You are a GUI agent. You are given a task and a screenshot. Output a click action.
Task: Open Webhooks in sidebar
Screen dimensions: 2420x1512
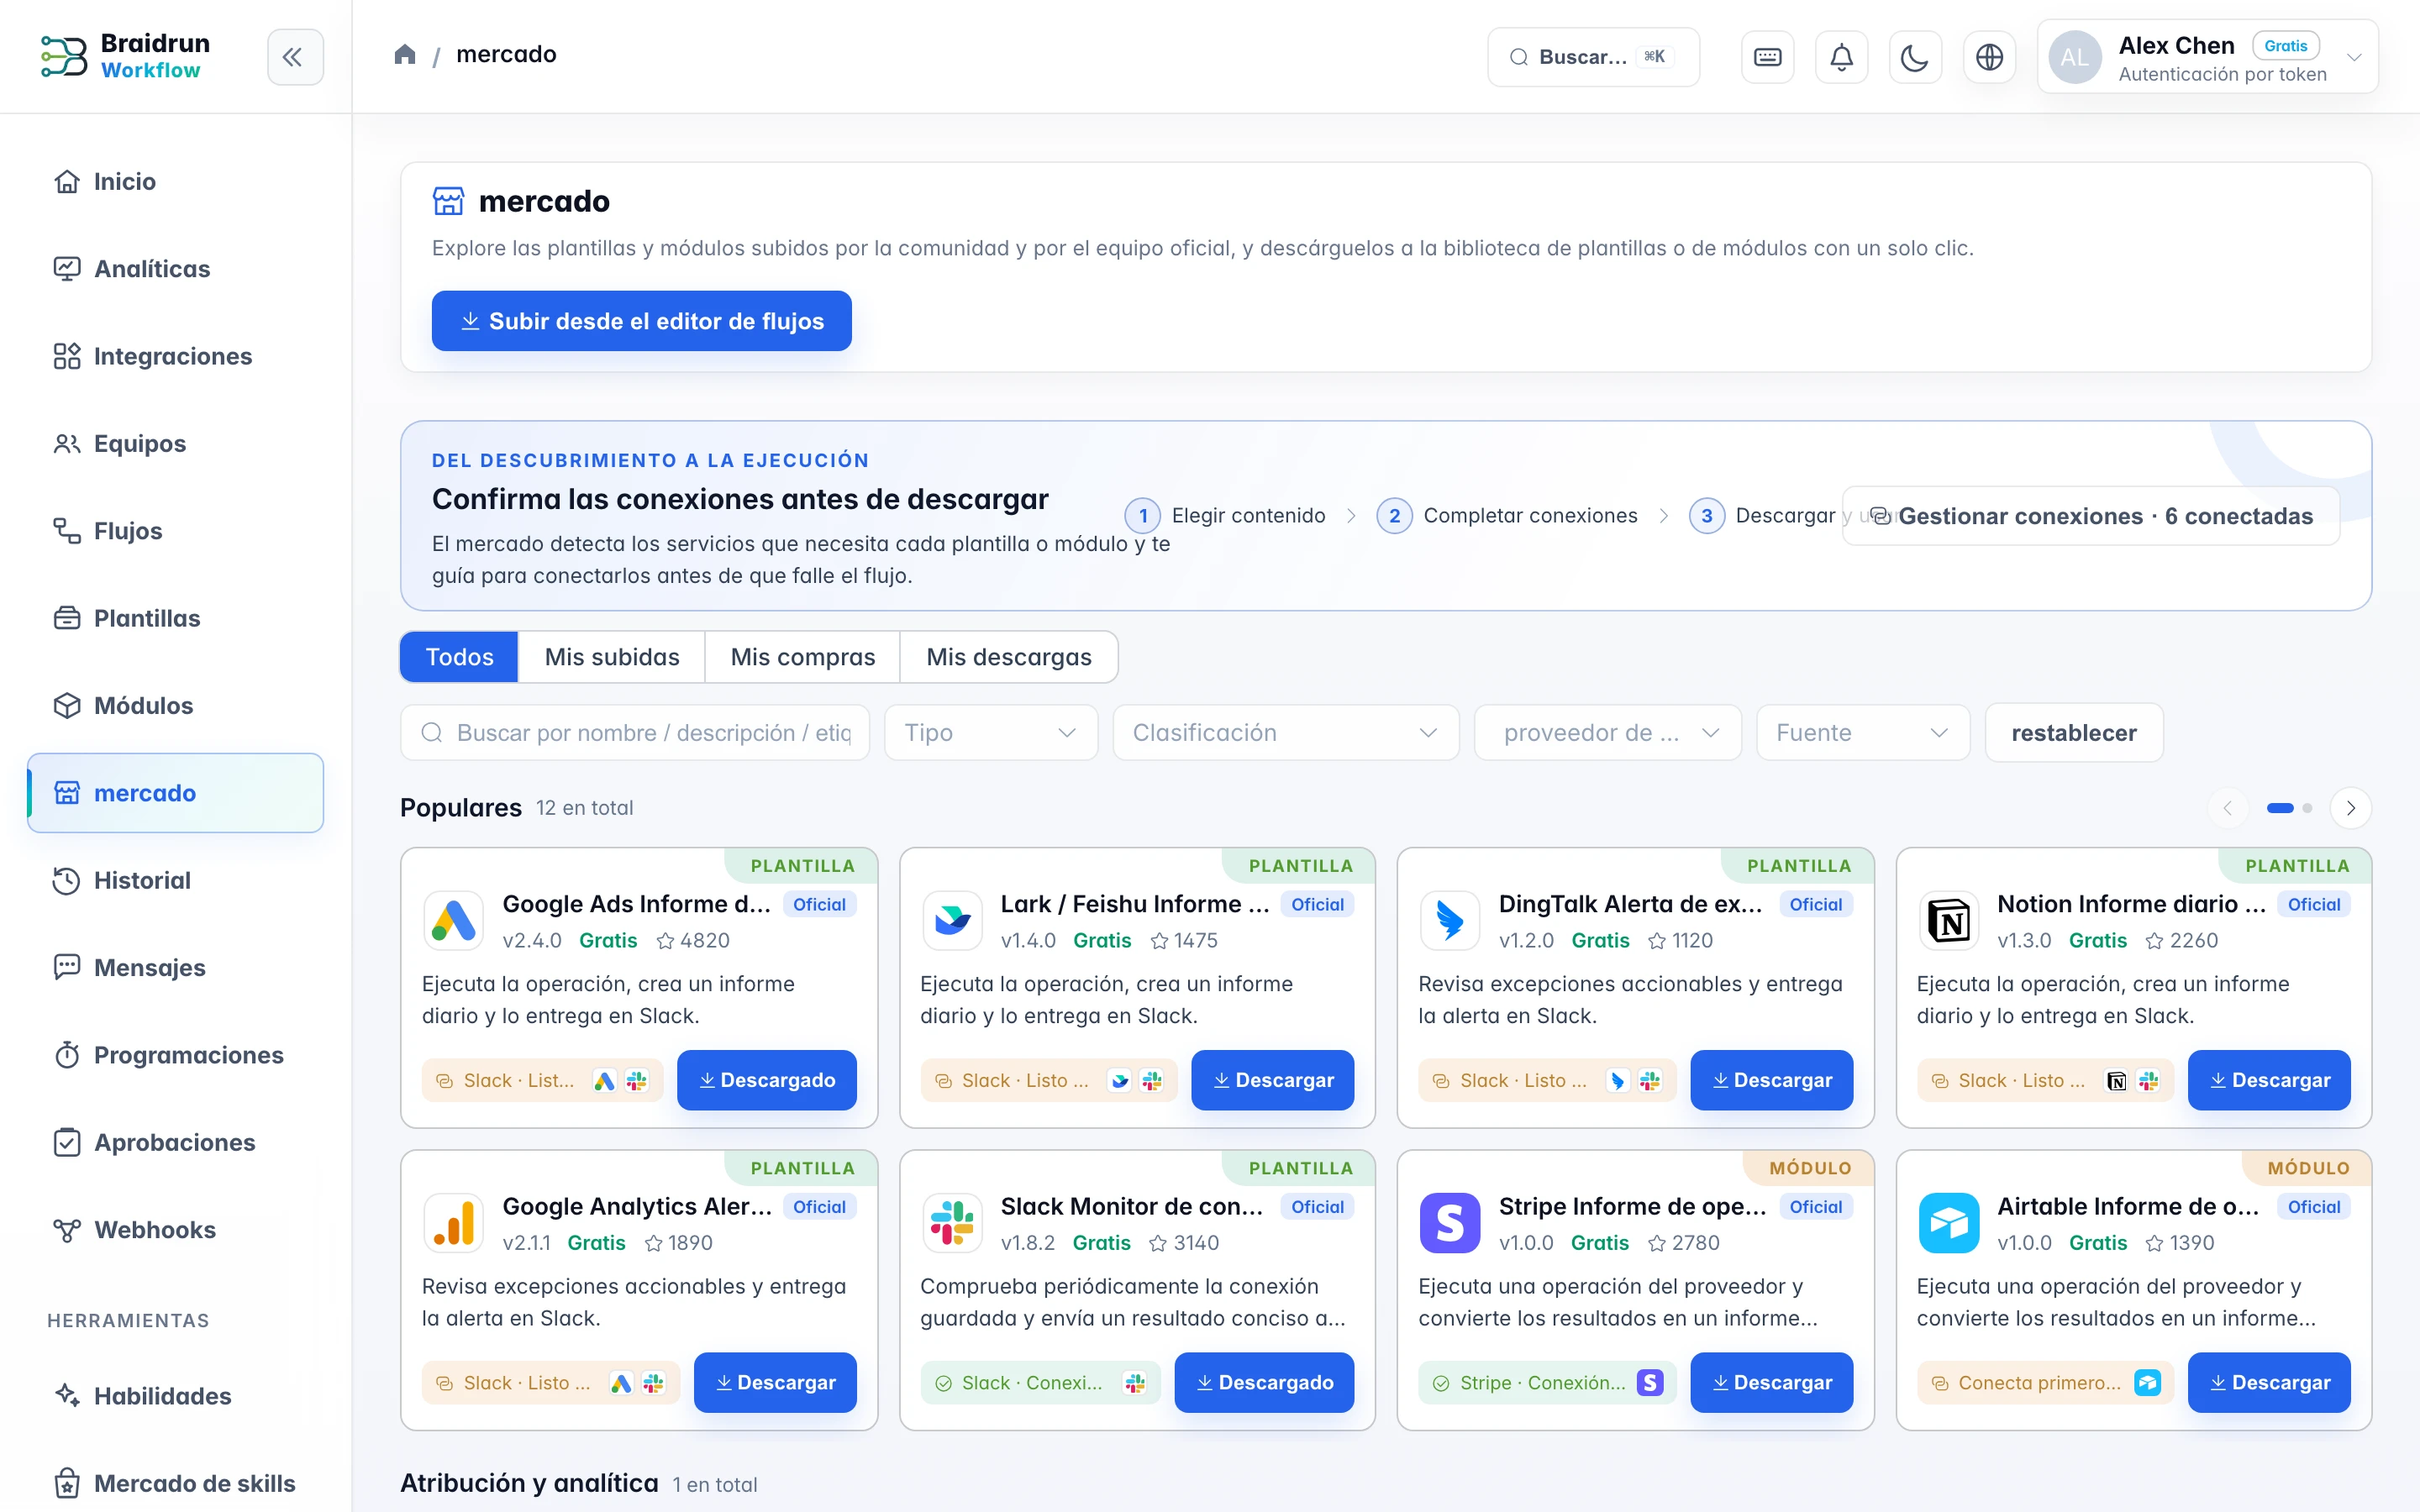pyautogui.click(x=175, y=1229)
